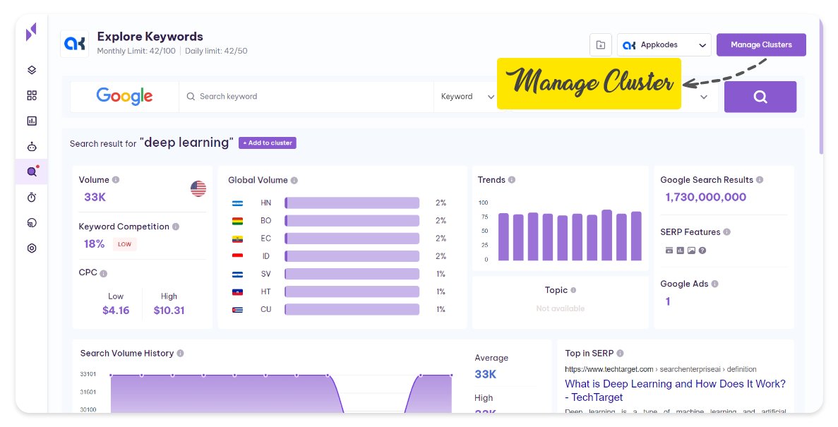Click the info icon beside Global Volume
The height and width of the screenshot is (427, 838).
[294, 181]
